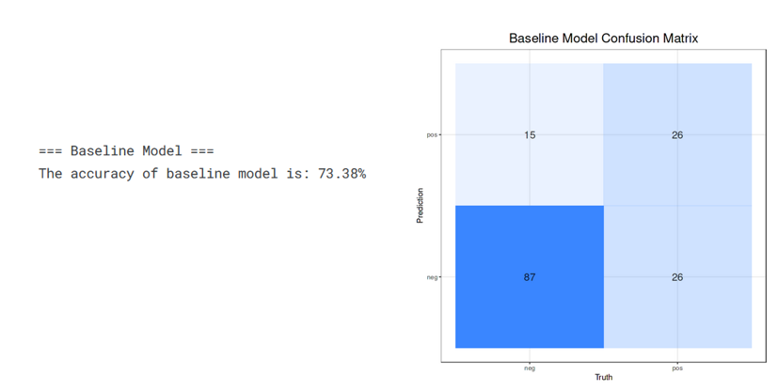Click the word "The" starting the accuracy sentence
This screenshot has height=391, width=778.
pyautogui.click(x=50, y=174)
